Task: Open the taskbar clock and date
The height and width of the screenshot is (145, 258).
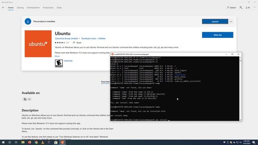Action: click(x=246, y=142)
